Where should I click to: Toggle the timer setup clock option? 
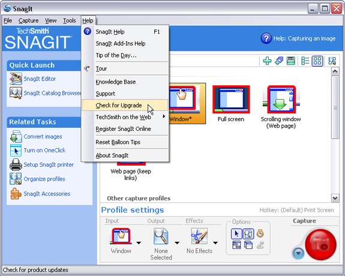click(x=260, y=233)
